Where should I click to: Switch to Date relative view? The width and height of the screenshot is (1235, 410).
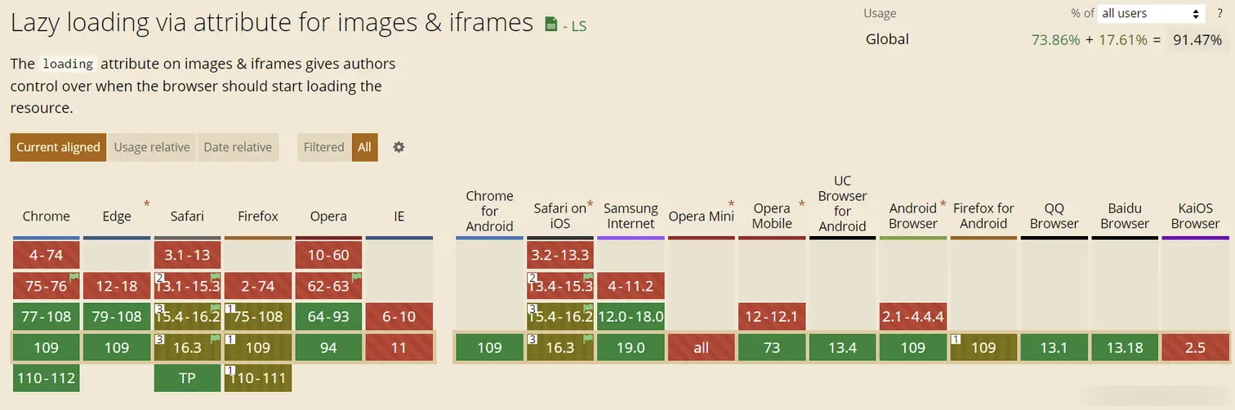coord(238,147)
